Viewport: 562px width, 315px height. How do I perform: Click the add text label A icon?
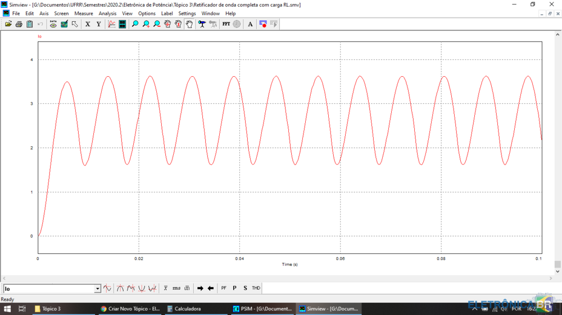click(x=251, y=24)
